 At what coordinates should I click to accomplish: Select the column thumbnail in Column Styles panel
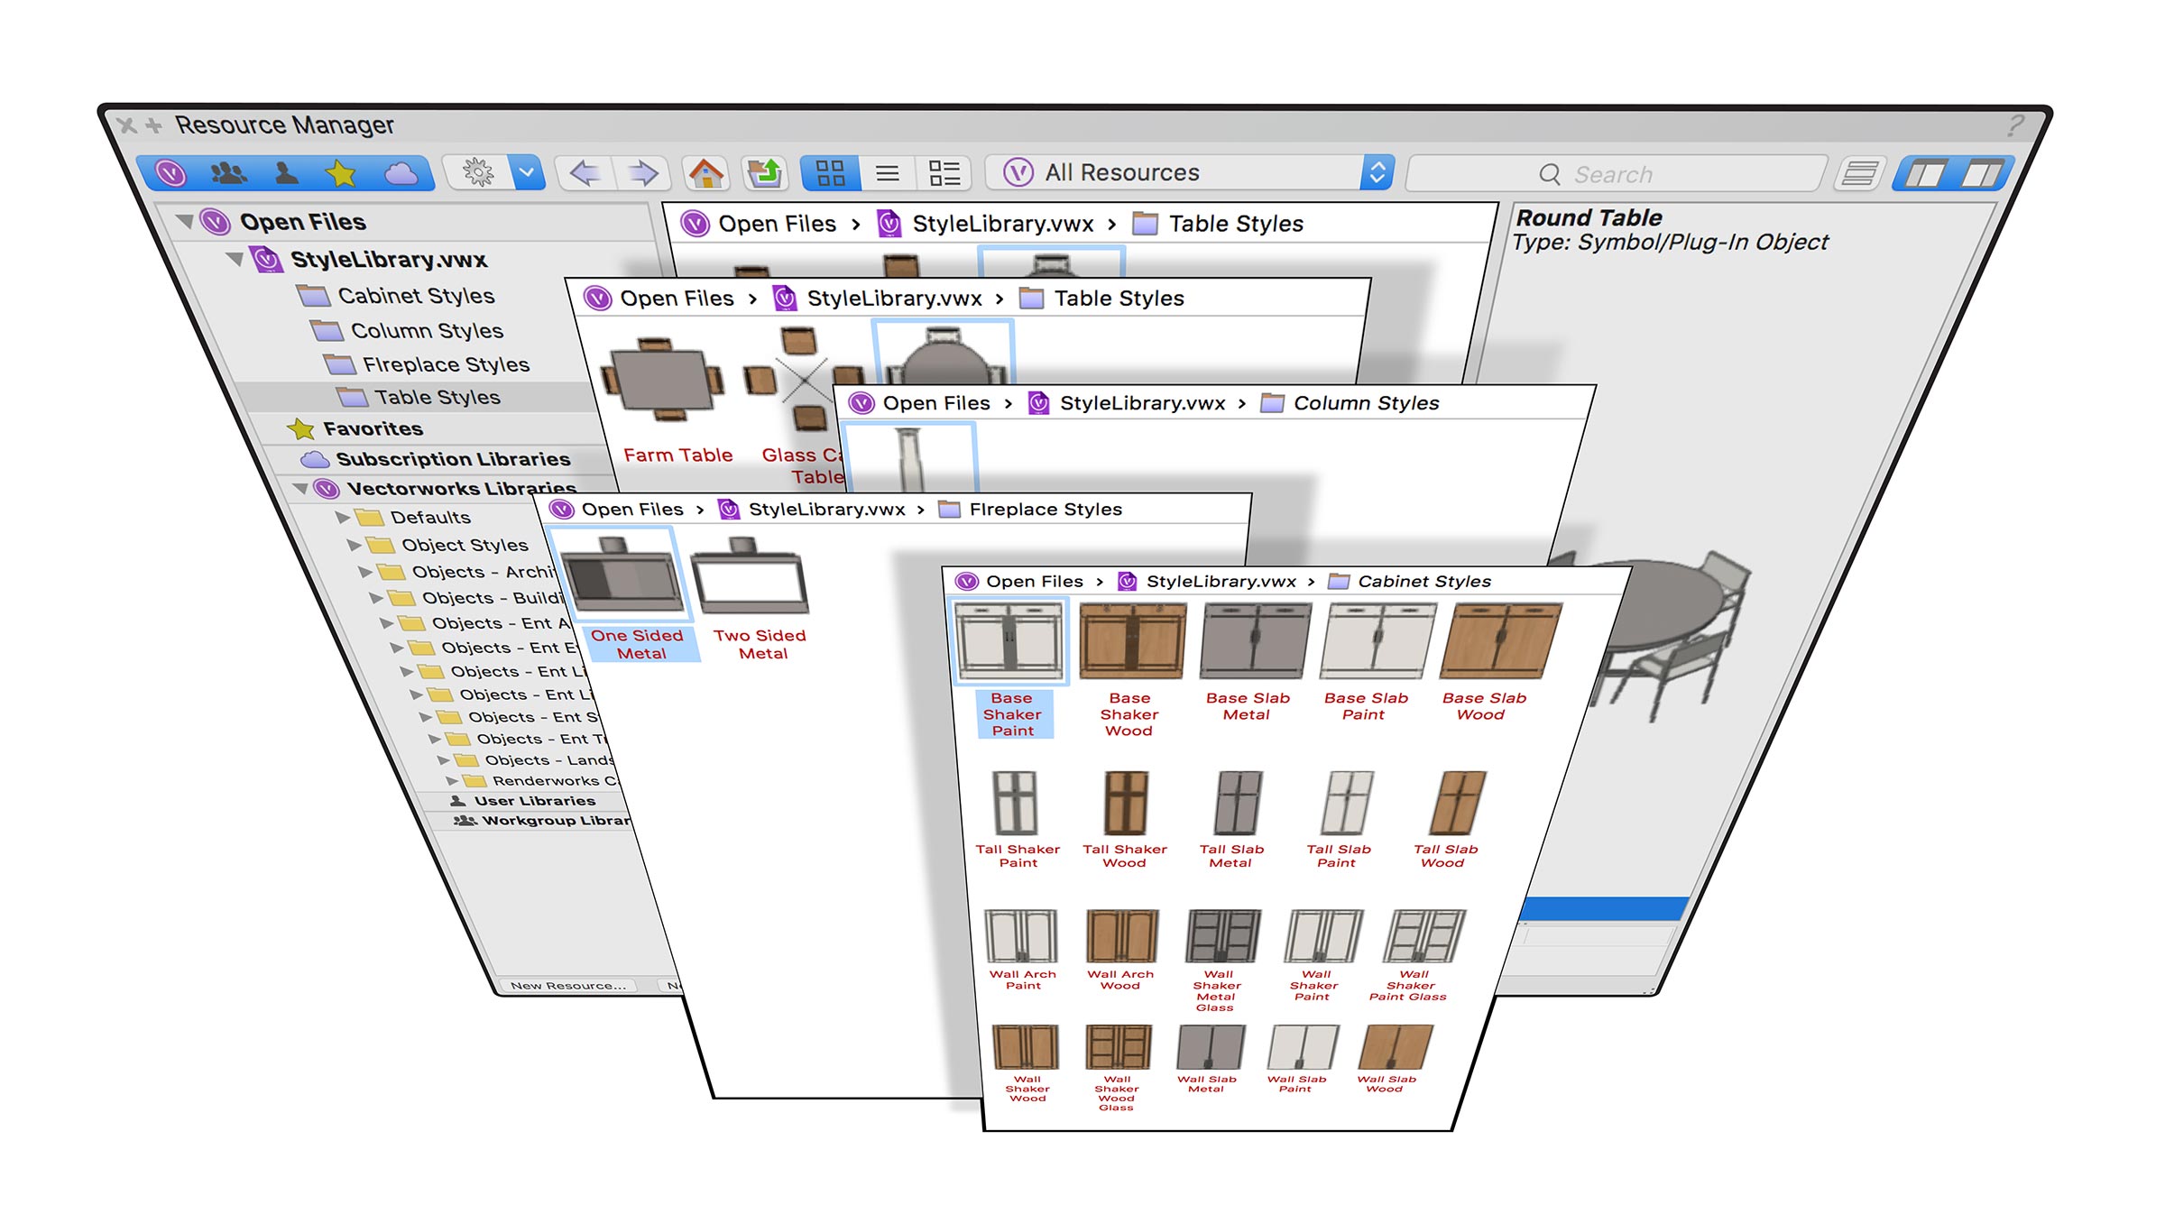click(x=909, y=458)
